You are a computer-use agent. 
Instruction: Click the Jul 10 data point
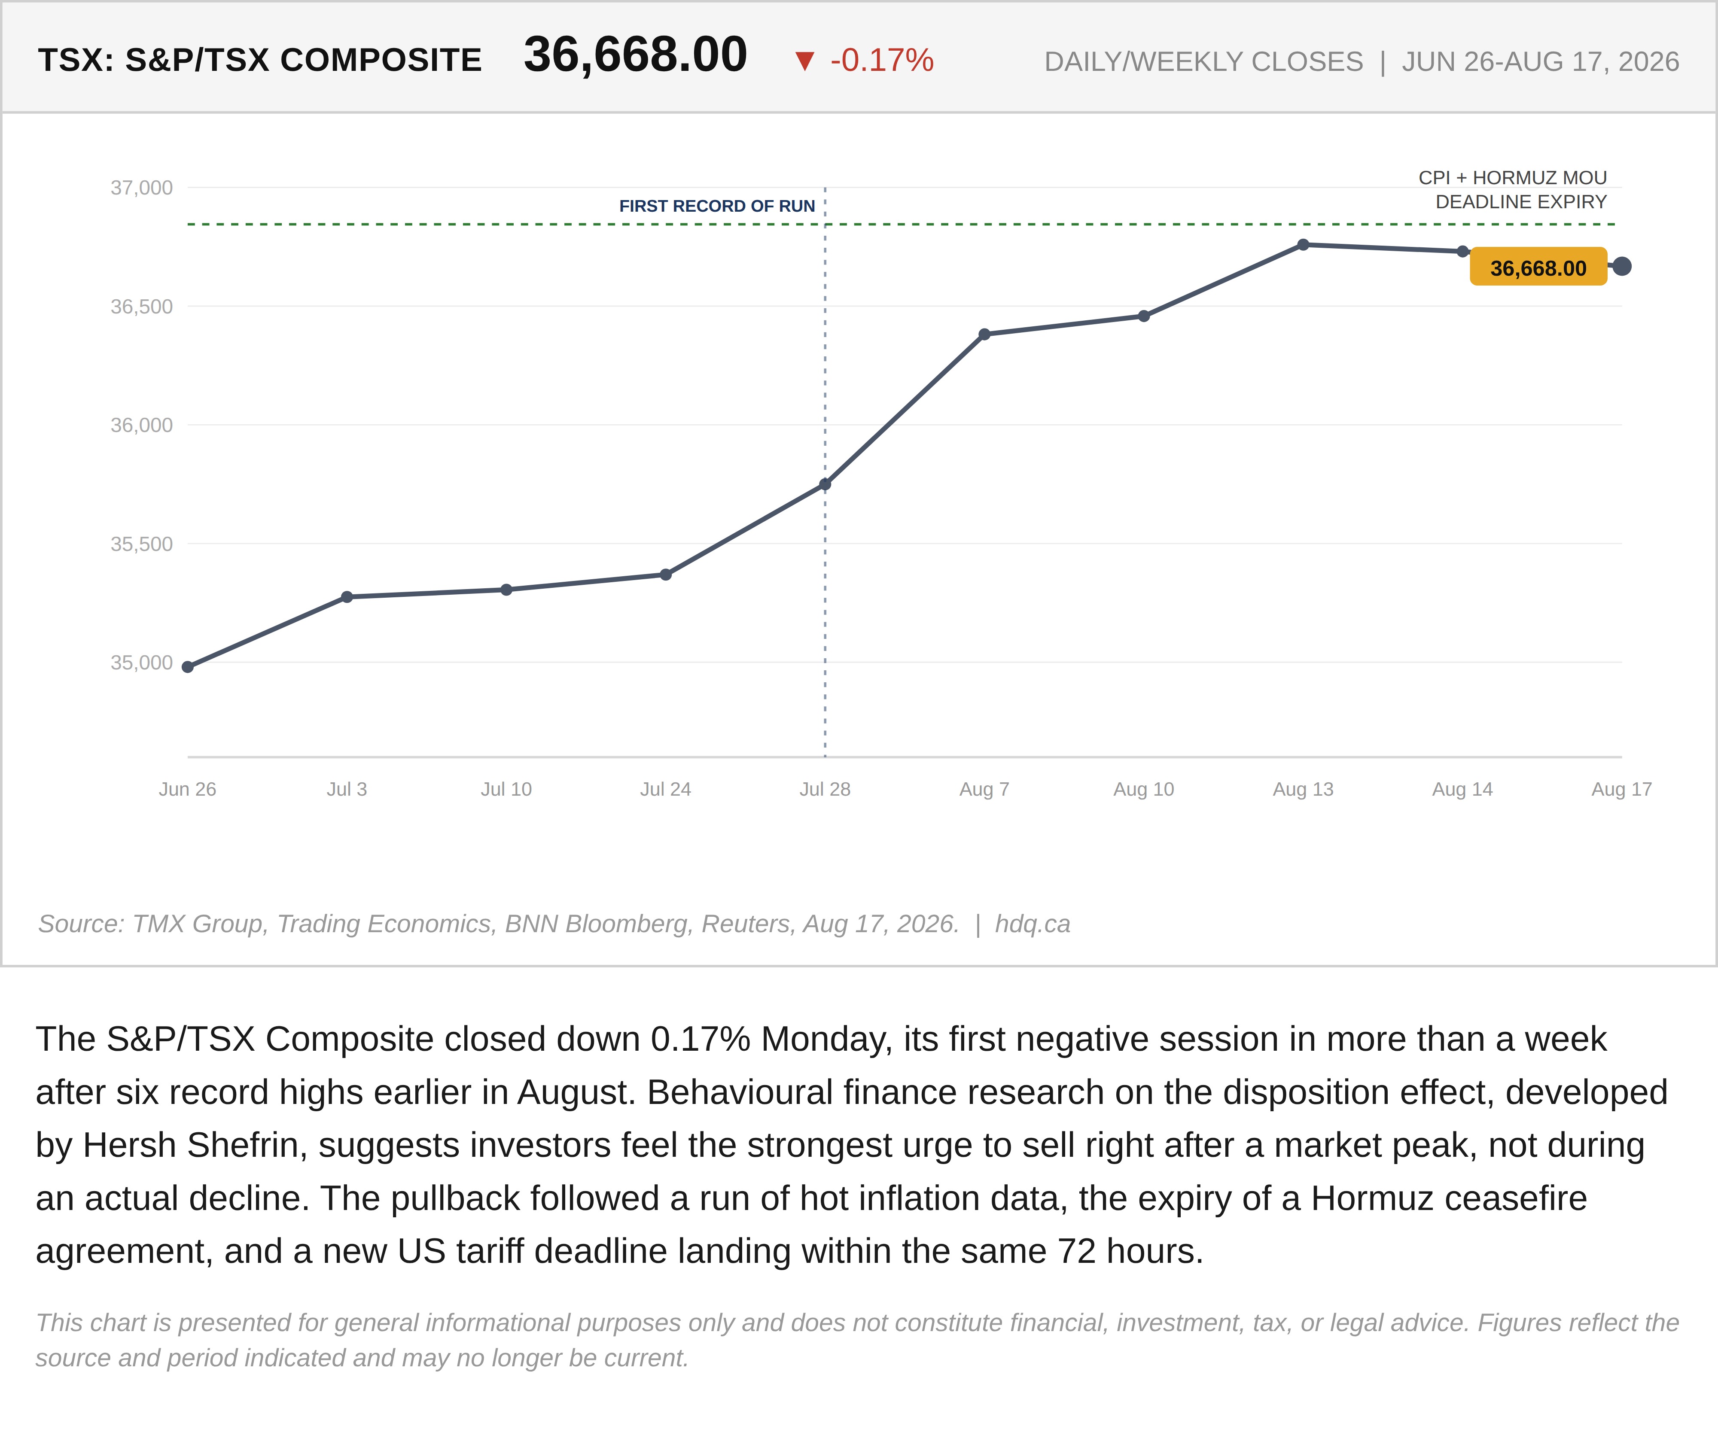click(506, 590)
